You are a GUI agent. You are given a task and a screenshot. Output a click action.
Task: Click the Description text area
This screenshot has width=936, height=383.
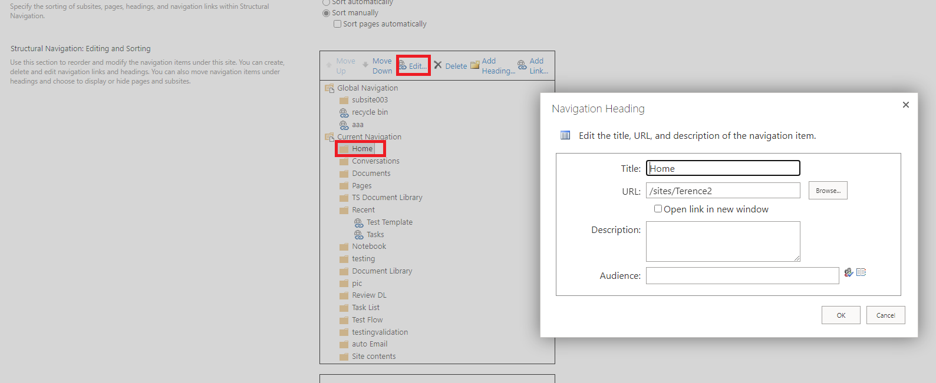pyautogui.click(x=723, y=241)
